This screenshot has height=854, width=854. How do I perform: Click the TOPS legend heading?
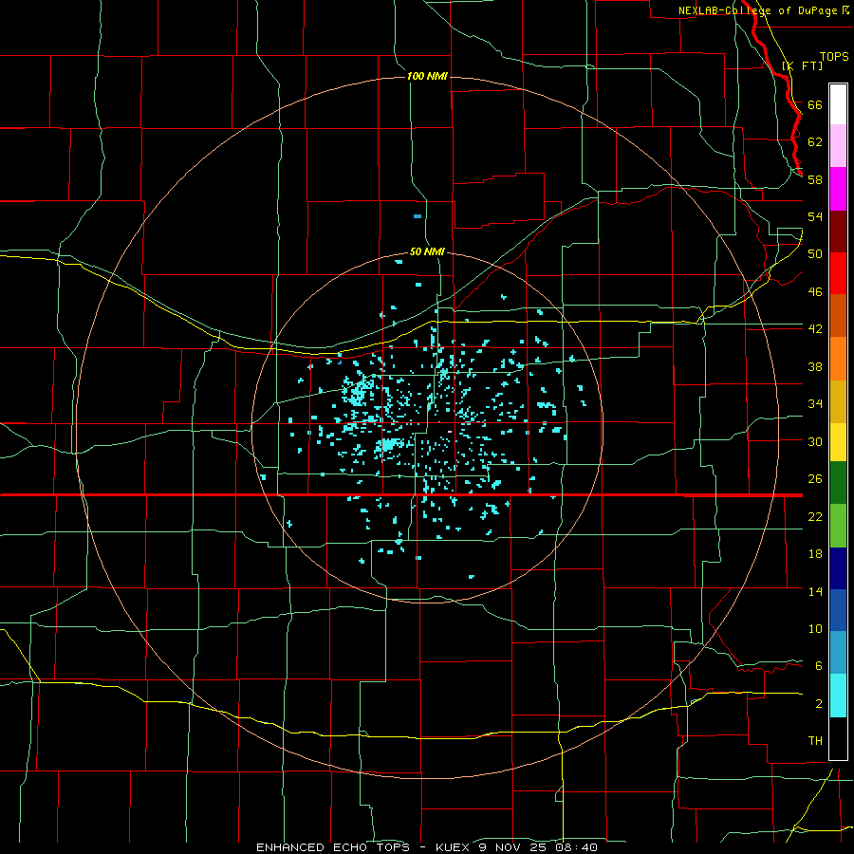click(834, 56)
